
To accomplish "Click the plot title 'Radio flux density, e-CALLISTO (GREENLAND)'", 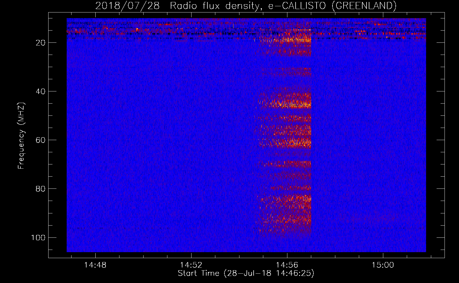I will 283,6.
